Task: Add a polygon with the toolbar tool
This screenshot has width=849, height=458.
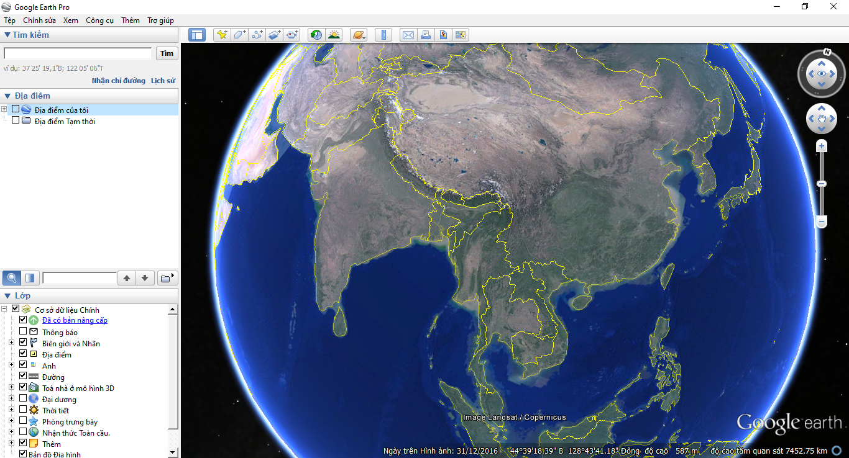Action: point(239,35)
